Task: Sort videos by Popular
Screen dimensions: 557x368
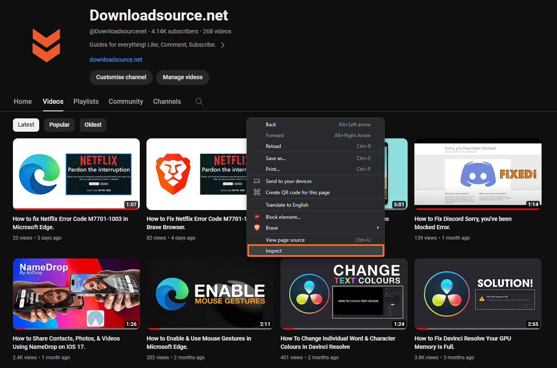Action: (59, 125)
